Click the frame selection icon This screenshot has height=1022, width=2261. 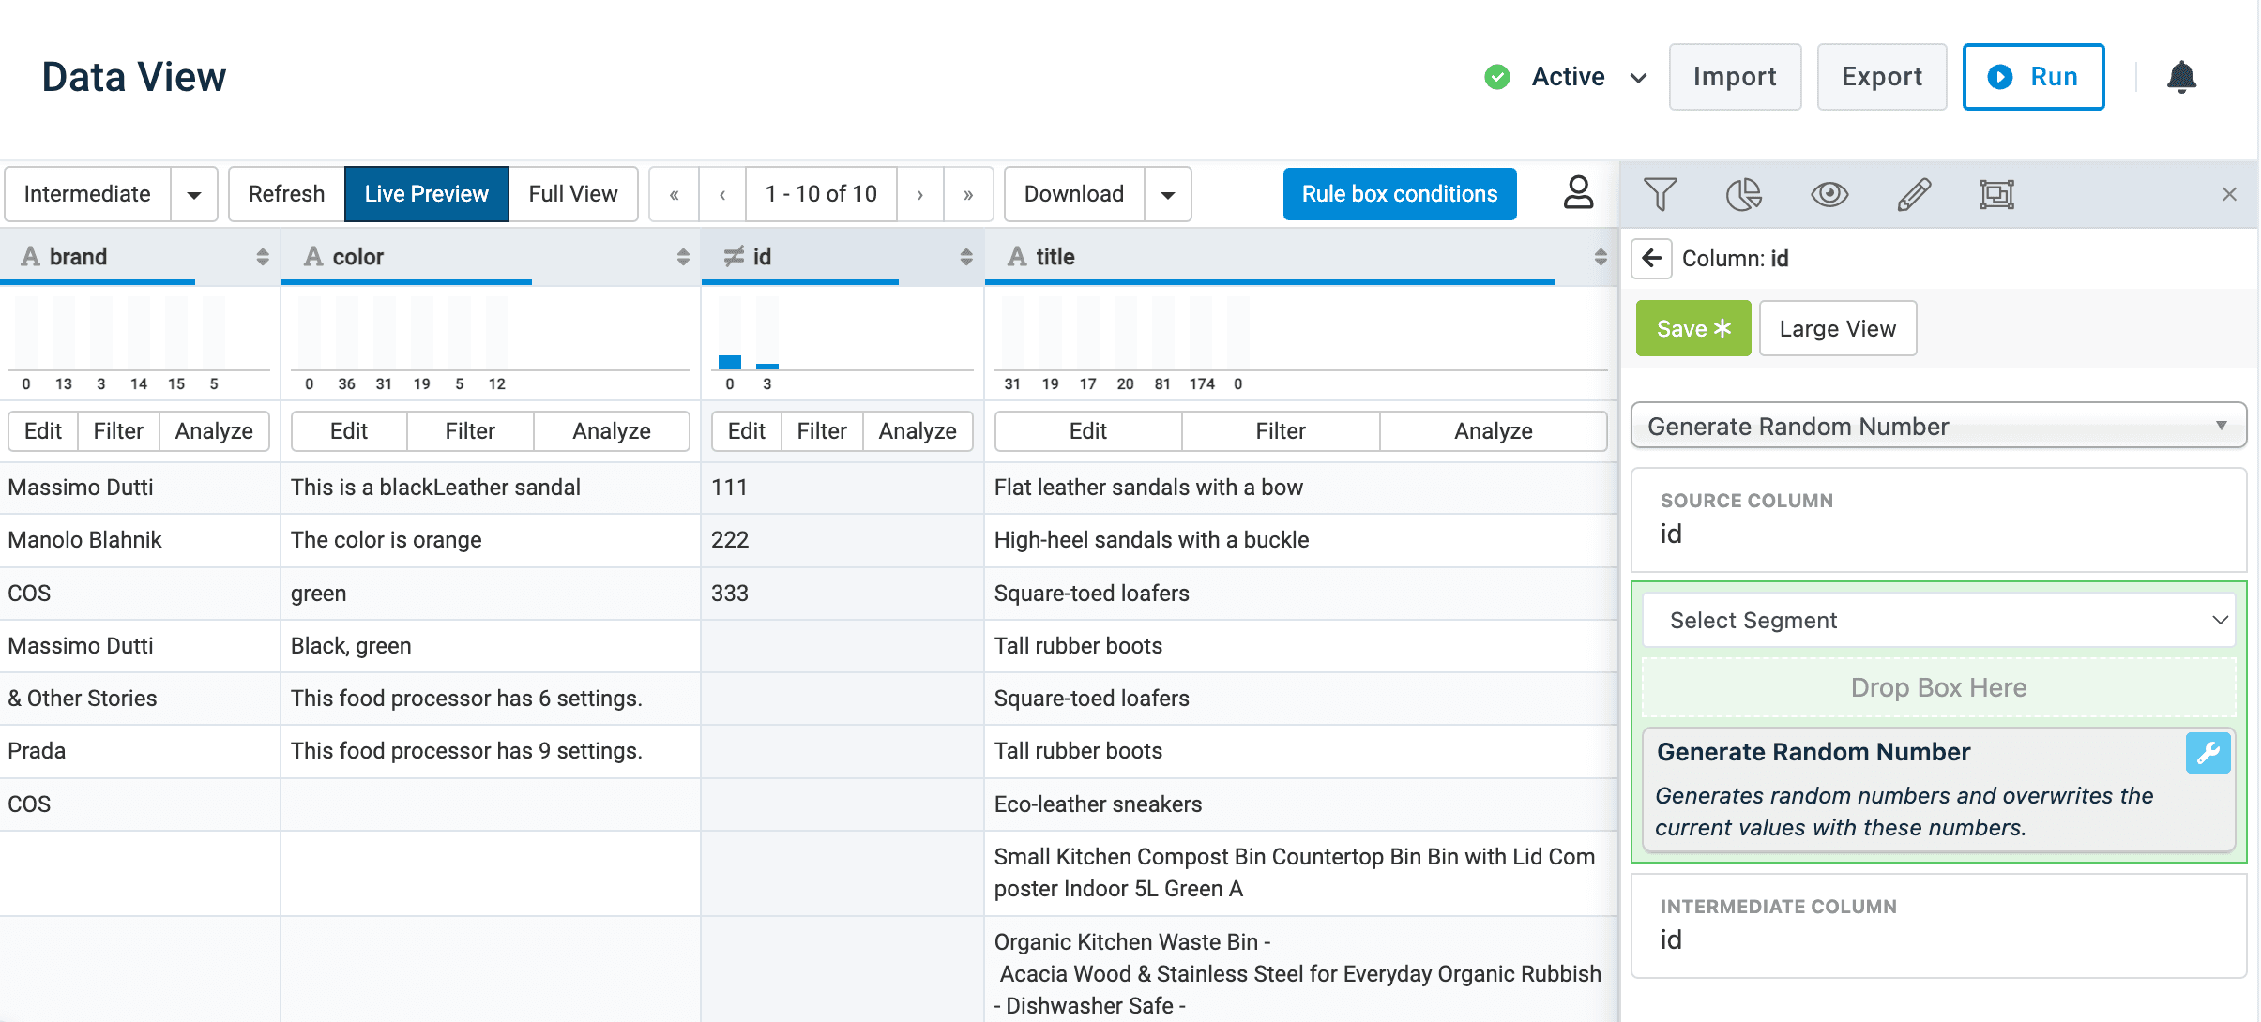[1996, 194]
